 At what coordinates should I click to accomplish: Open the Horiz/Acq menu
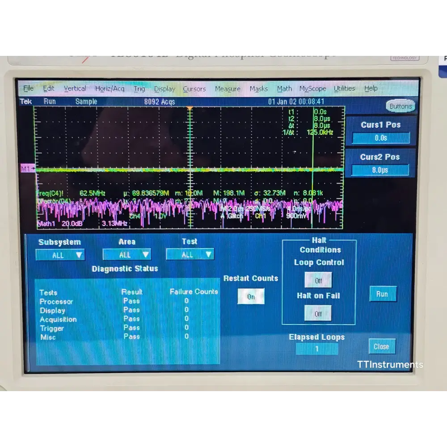pyautogui.click(x=110, y=89)
